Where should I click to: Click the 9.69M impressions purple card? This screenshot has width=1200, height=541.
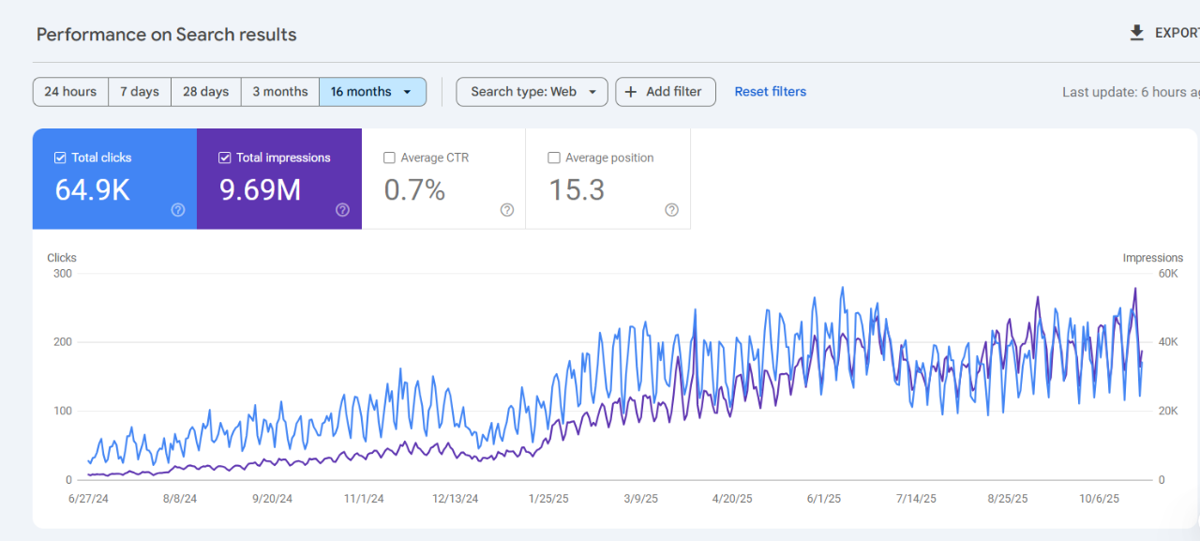[278, 179]
